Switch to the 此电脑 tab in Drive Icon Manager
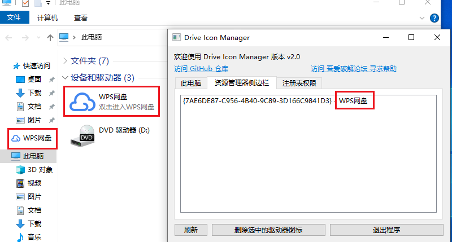Screen dimensions: 452x242 click(x=190, y=83)
